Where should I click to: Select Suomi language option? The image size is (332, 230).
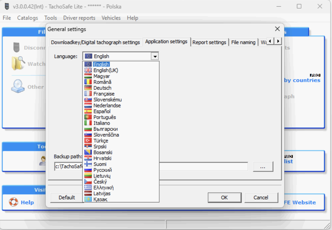point(121,164)
